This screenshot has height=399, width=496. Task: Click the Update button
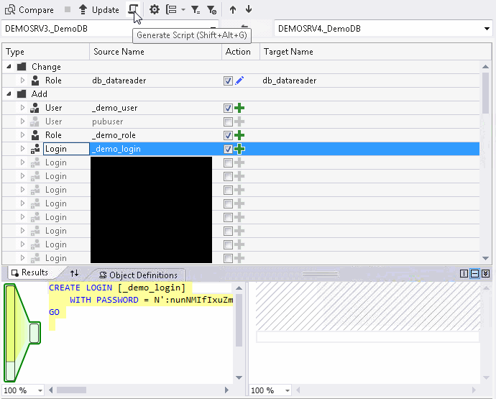[x=98, y=9]
